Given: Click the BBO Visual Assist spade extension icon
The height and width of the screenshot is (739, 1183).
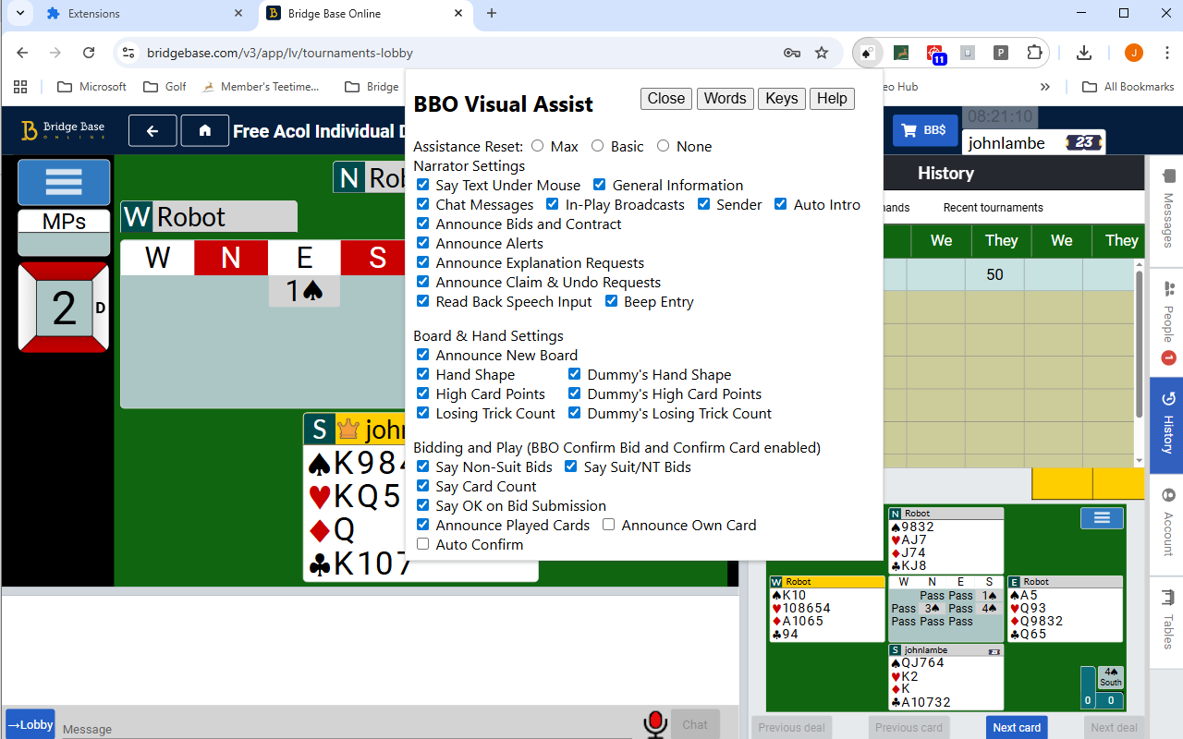Looking at the screenshot, I should click(868, 53).
